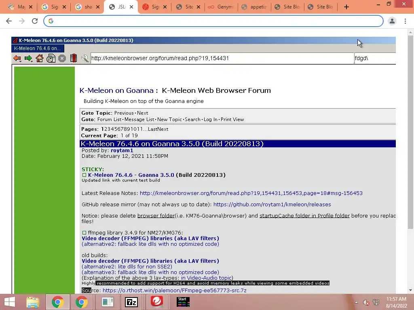414x310 pixels.
Task: Open 'alternative2: fallback lite dlls' link
Action: (150, 244)
